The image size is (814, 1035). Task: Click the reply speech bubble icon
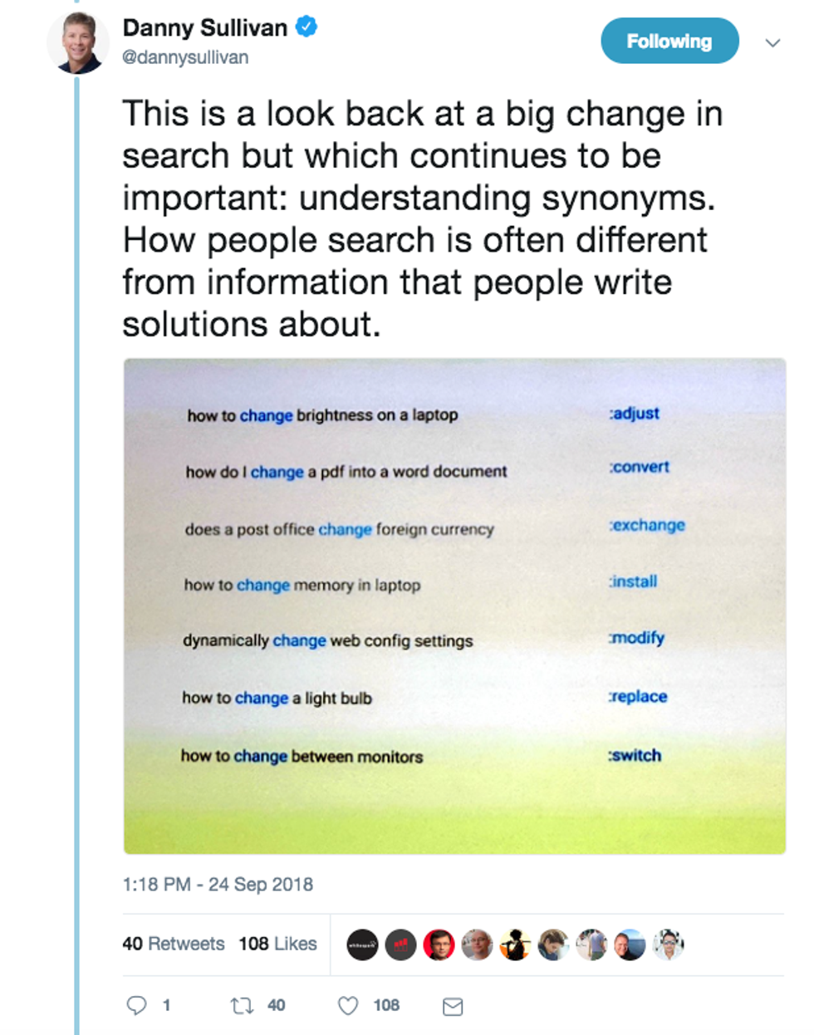pyautogui.click(x=136, y=1006)
